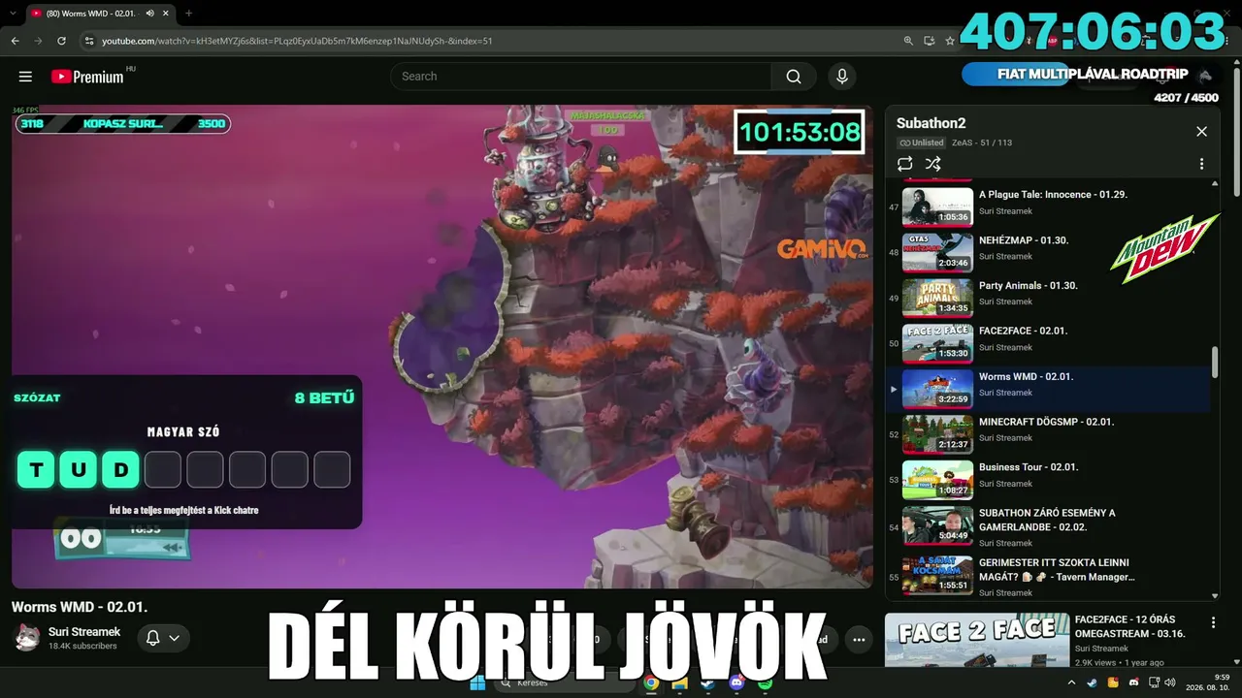
Task: Open Steam from the Windows taskbar
Action: 708,682
